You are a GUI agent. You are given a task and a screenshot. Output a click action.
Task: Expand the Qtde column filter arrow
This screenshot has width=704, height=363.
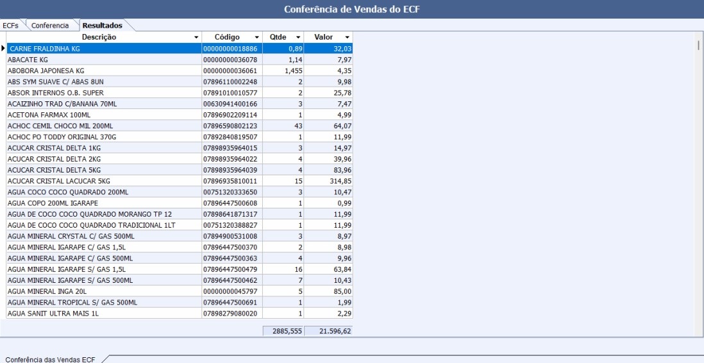point(298,37)
